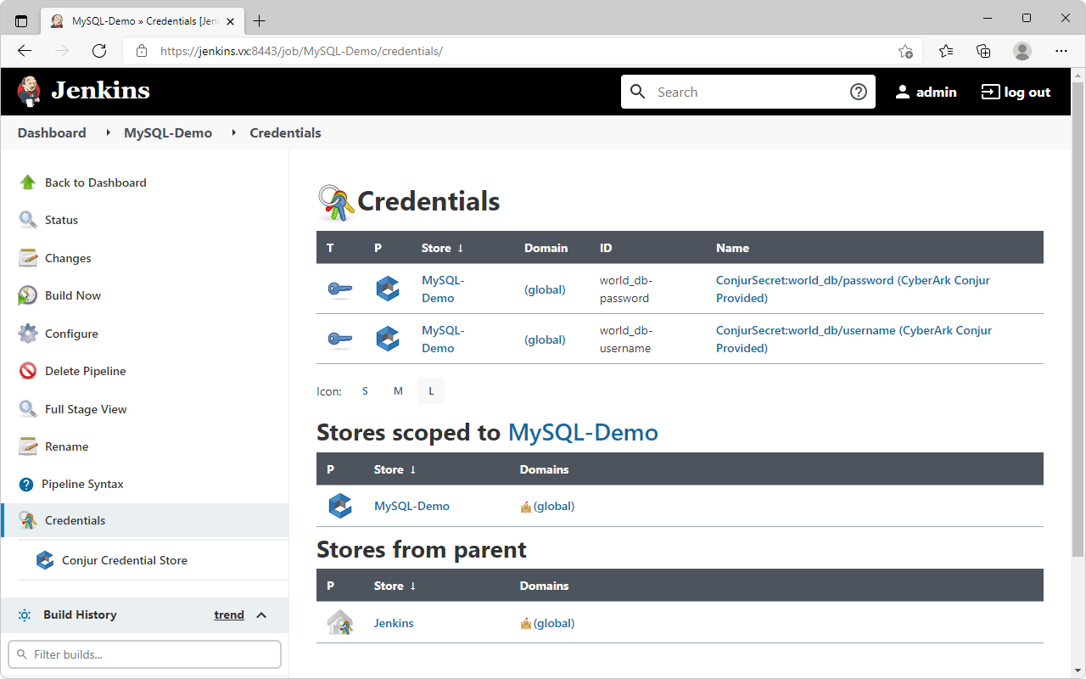Sort credentials table by Store column

click(x=443, y=248)
